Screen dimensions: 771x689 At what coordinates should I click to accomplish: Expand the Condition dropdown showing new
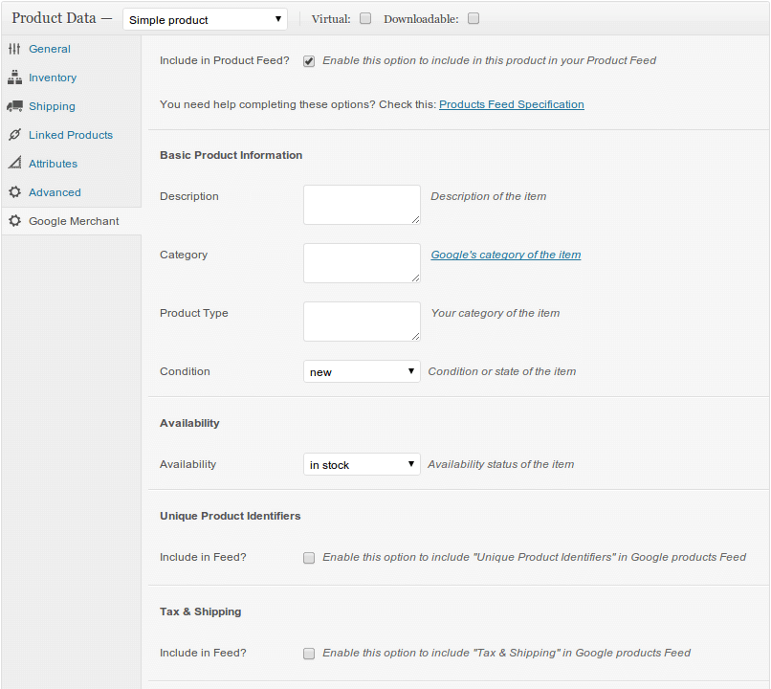362,371
